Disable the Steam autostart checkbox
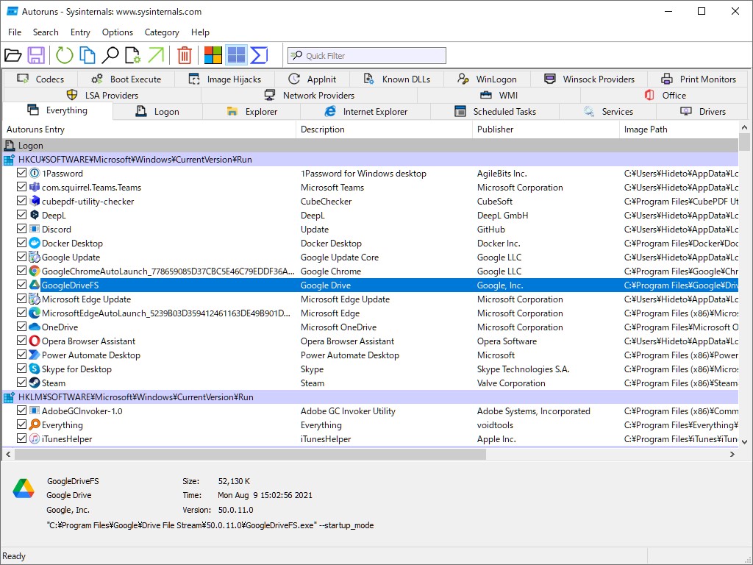753x565 pixels. pos(21,383)
